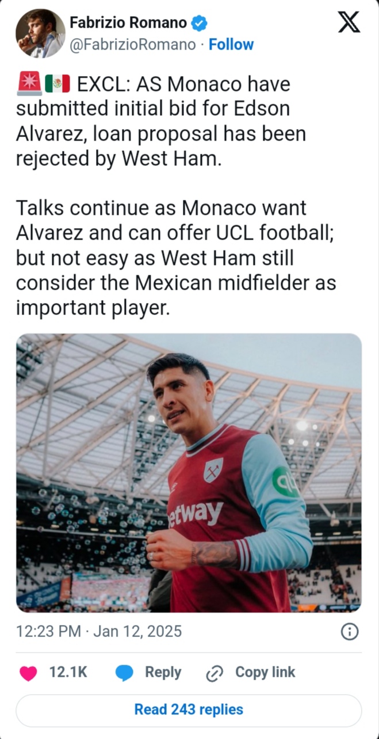Click the blue verified checkmark badge

(x=200, y=23)
